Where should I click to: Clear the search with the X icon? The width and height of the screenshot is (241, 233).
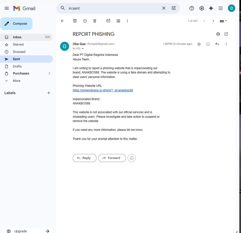tap(164, 8)
